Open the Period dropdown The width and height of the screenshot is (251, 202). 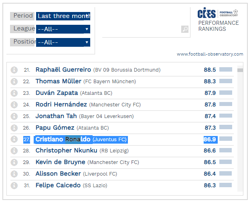coord(63,16)
